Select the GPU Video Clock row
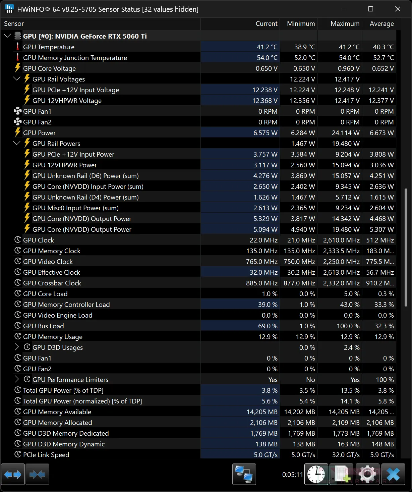Screen dimensions: 412x492 click(x=198, y=262)
